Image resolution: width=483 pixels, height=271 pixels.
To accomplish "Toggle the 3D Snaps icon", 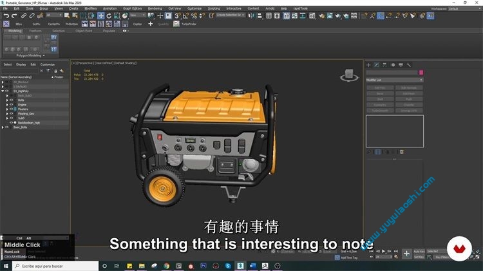I will (178, 15).
